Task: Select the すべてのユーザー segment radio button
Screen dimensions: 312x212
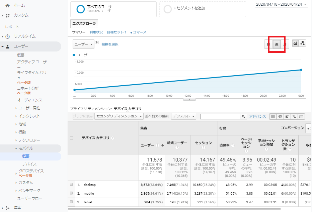Action: tap(80, 9)
